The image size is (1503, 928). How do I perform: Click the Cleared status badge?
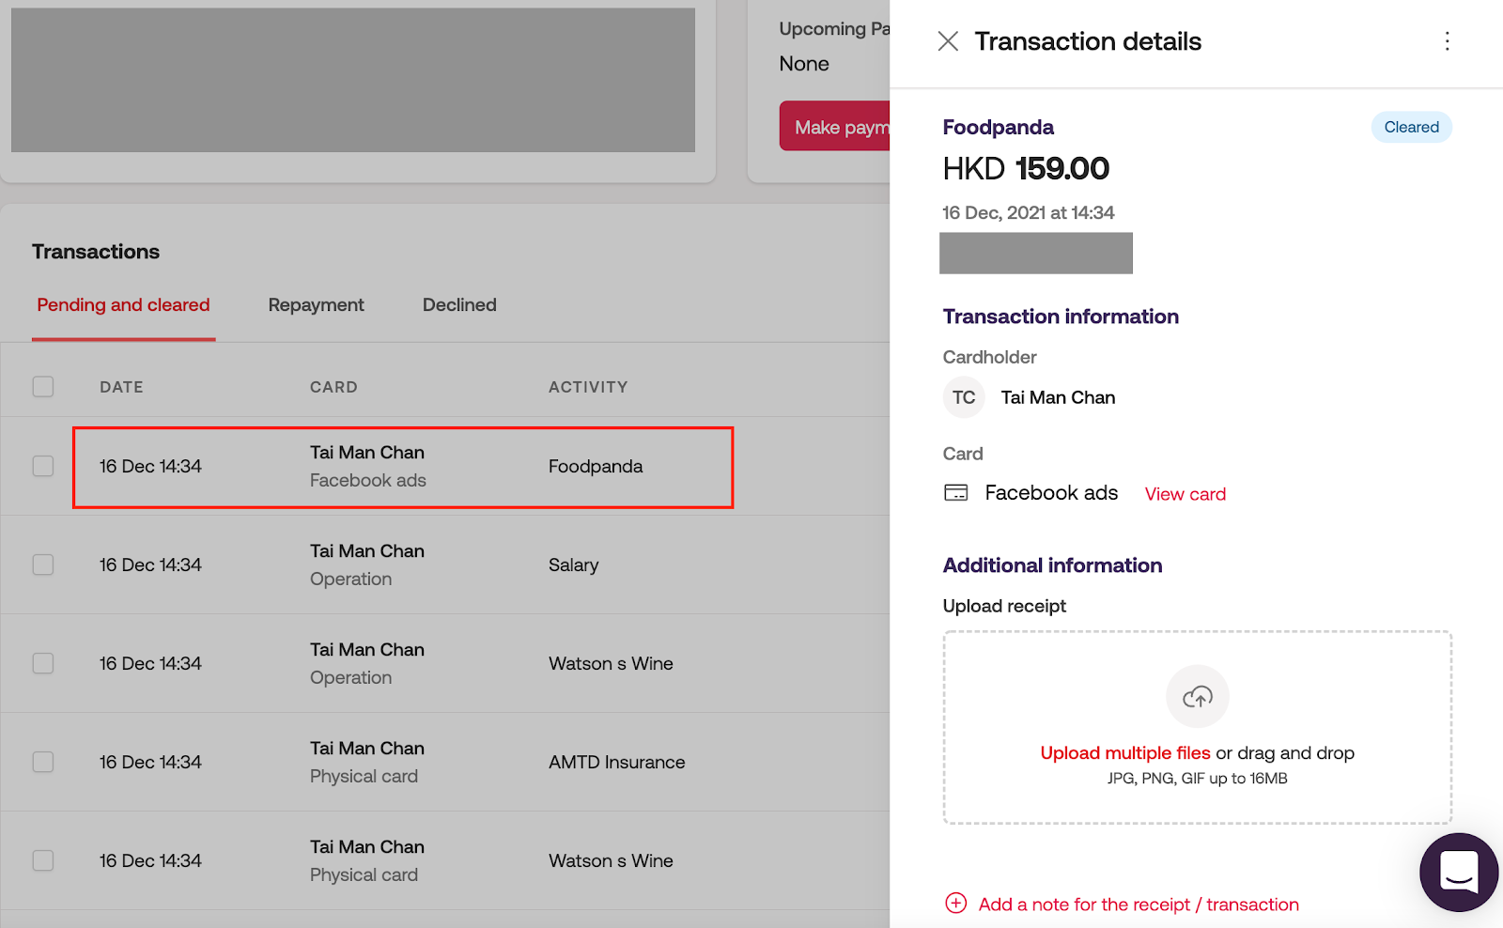(1411, 128)
